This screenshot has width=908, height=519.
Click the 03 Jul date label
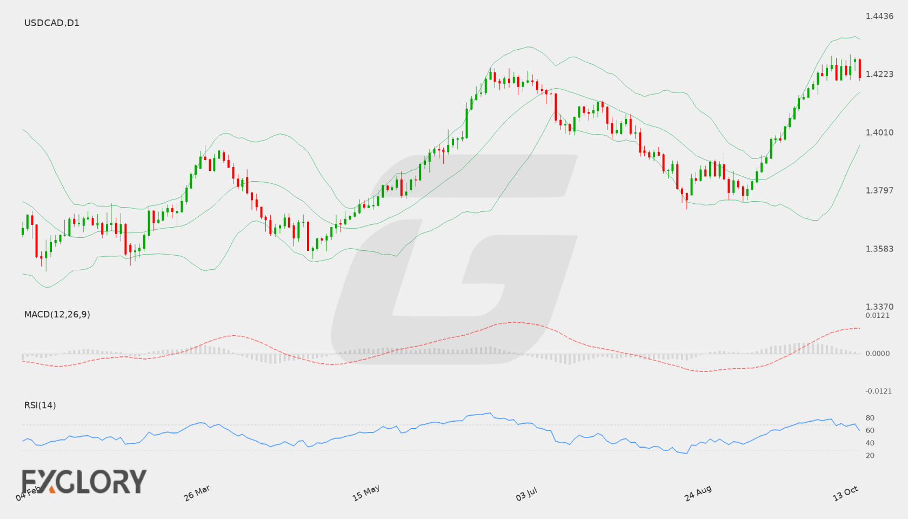click(x=526, y=494)
